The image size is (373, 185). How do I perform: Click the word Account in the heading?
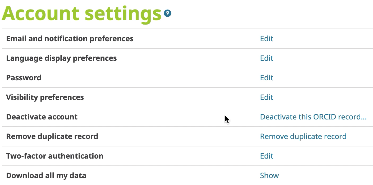pos(40,13)
